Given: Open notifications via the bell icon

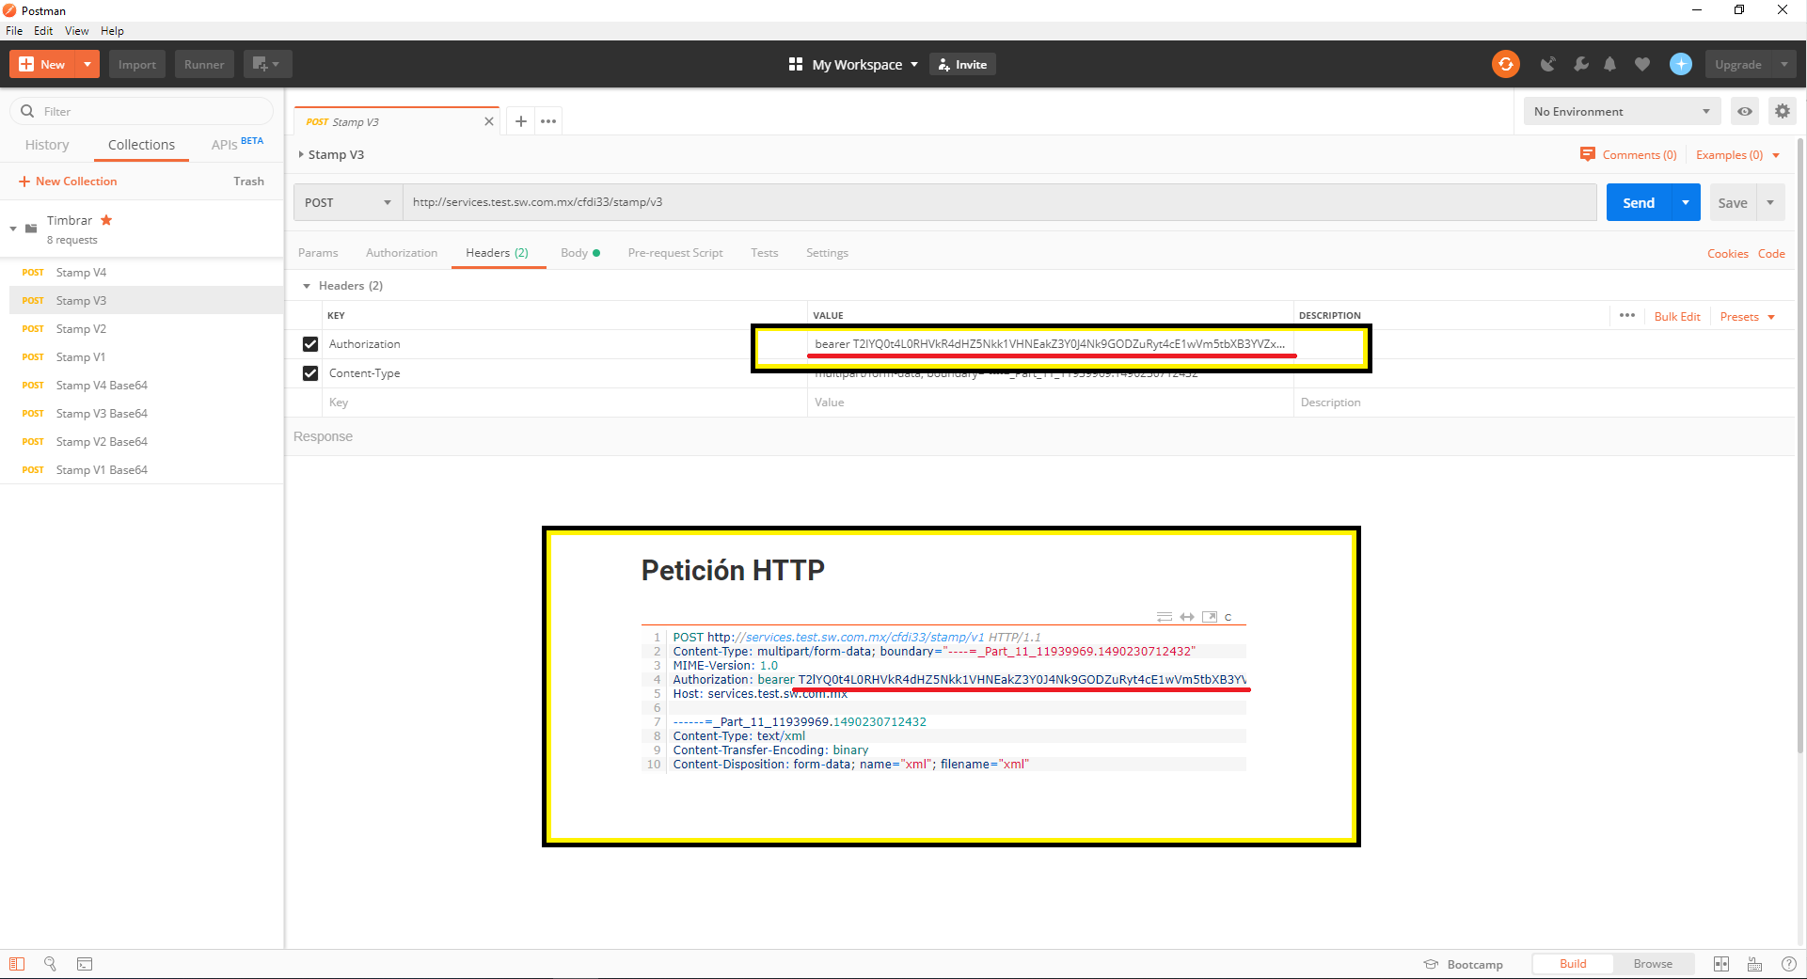Looking at the screenshot, I should 1609,64.
